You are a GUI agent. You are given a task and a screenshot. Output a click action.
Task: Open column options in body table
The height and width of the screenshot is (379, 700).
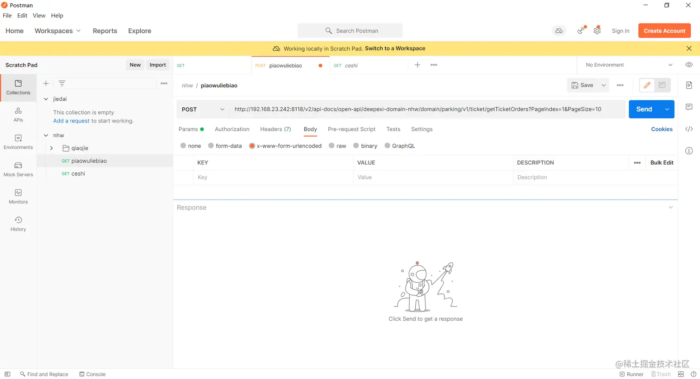coord(637,163)
